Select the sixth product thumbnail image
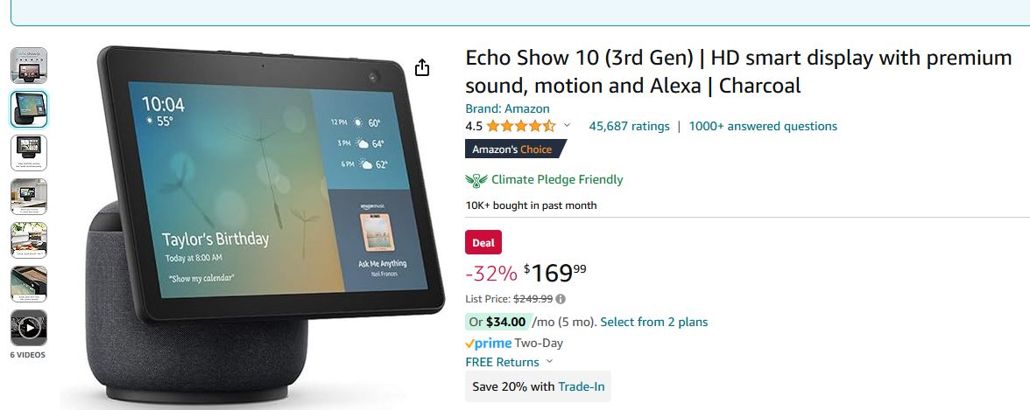The image size is (1030, 410). (x=29, y=284)
